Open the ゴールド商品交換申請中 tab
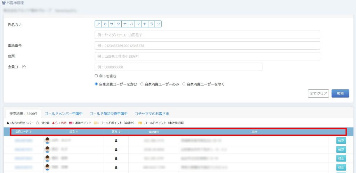The height and width of the screenshot is (173, 356). click(x=108, y=113)
